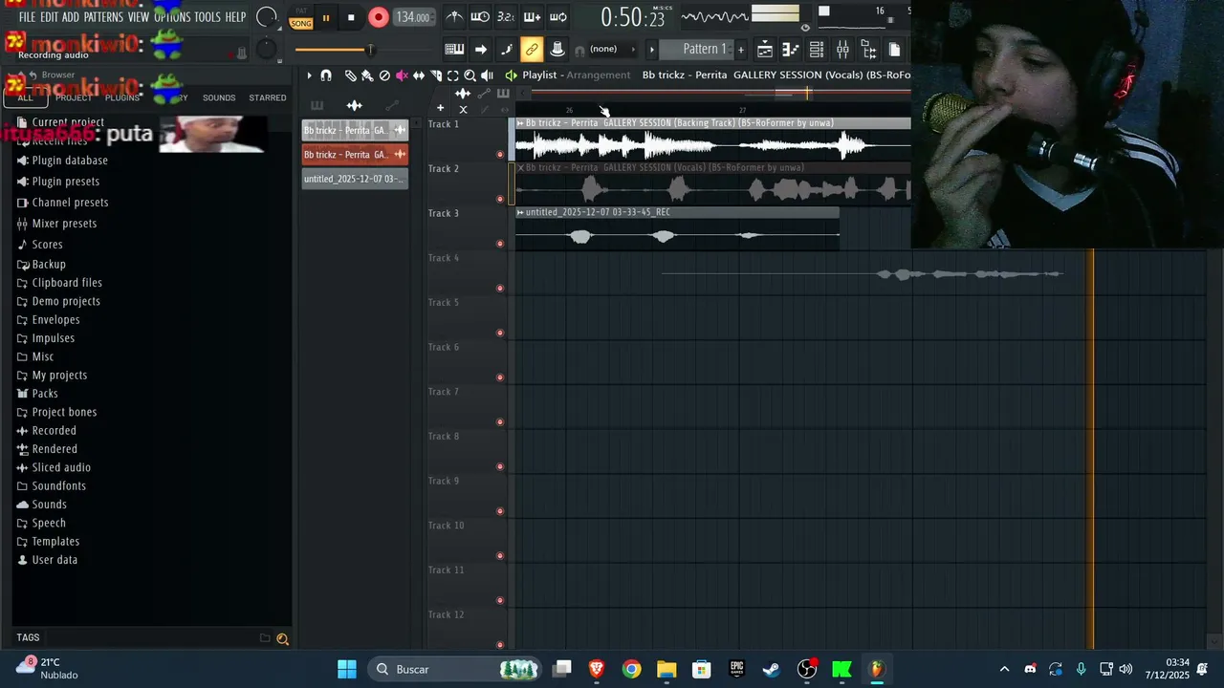The image size is (1224, 688).
Task: Open the Pattern 1 selector dropdown
Action: pyautogui.click(x=697, y=50)
